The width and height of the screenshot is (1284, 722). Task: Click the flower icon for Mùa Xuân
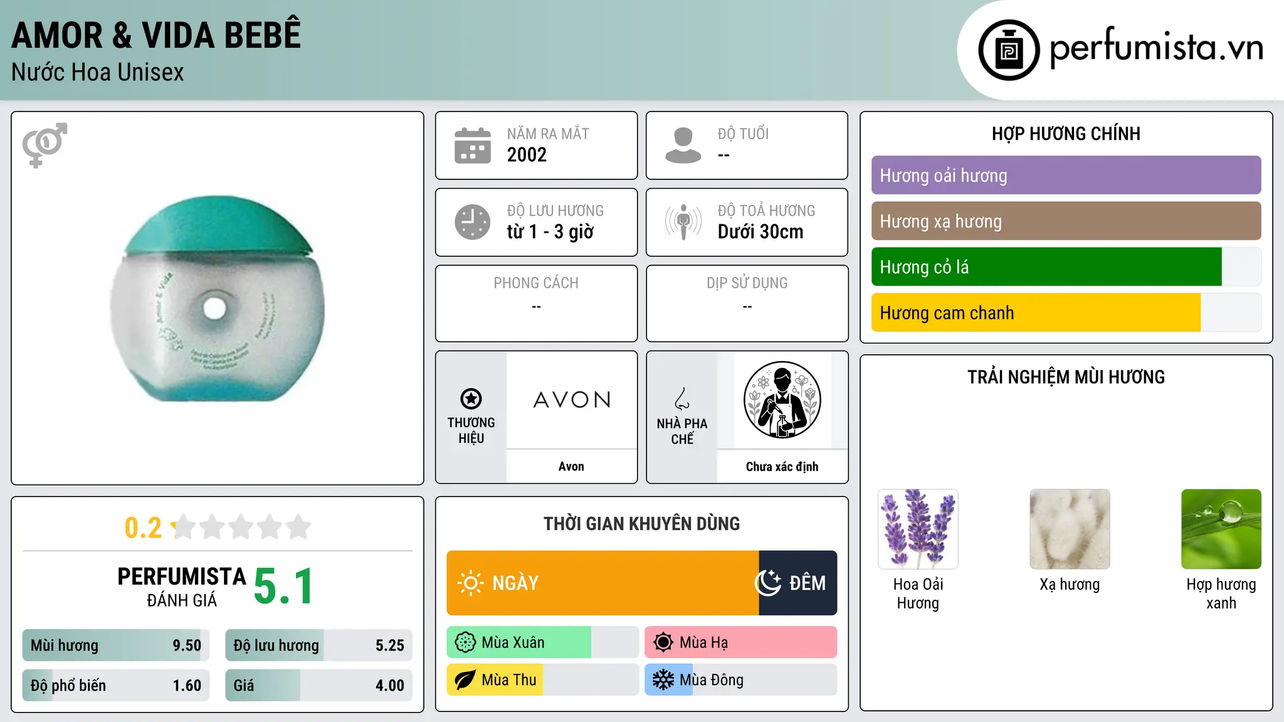pos(465,642)
